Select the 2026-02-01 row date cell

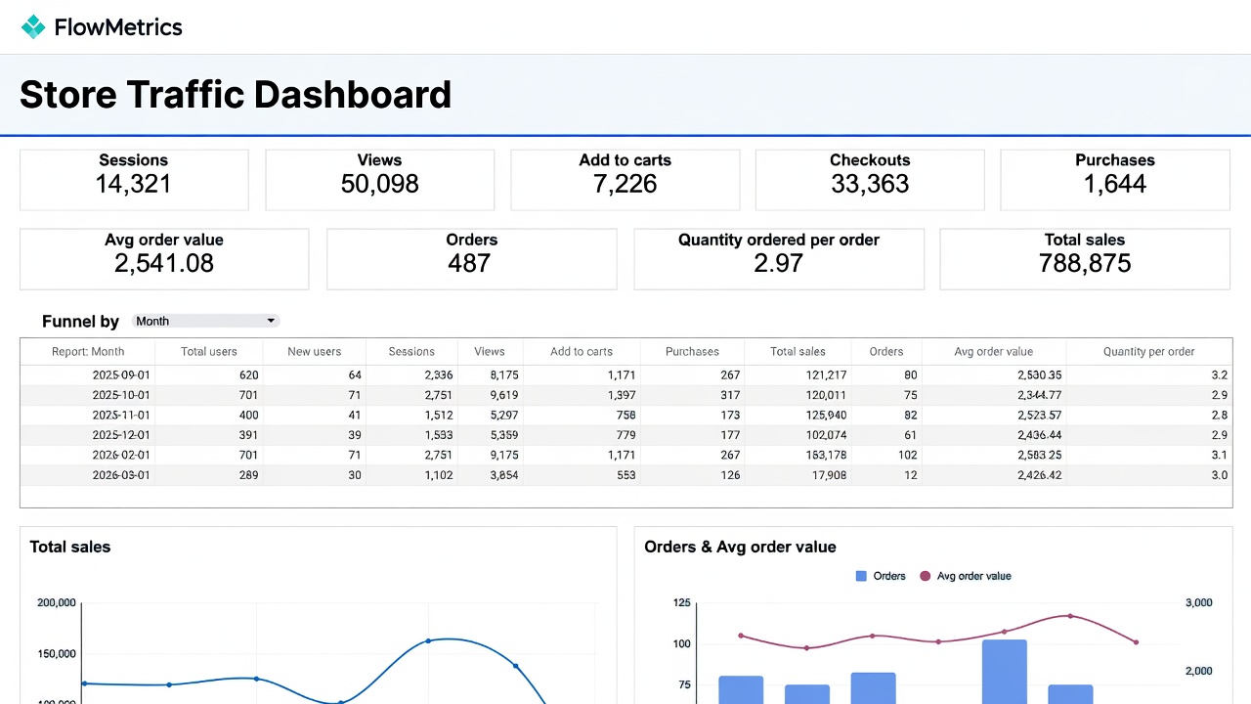click(x=121, y=455)
